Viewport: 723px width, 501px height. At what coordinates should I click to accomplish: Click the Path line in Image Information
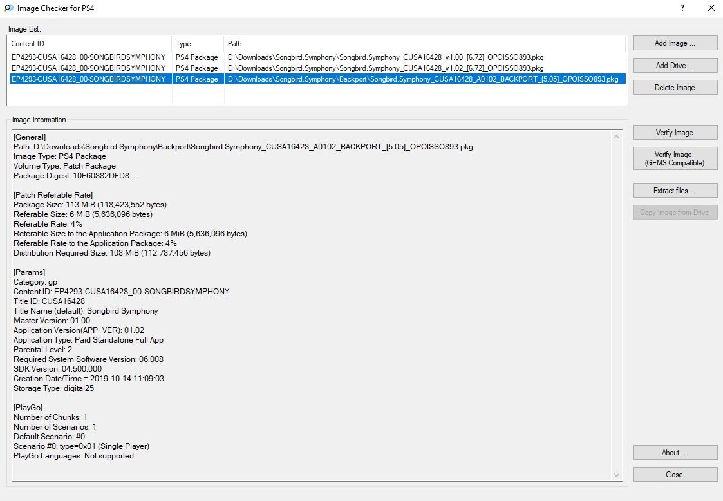(243, 147)
